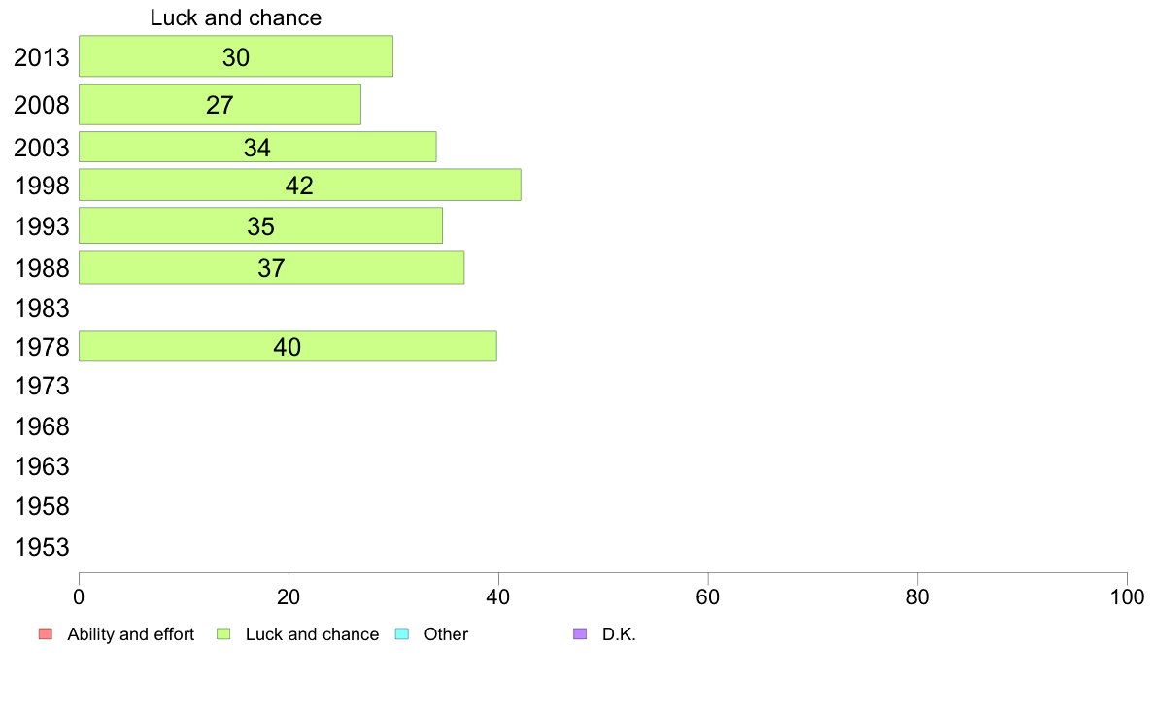Click the Other legend label text

click(x=446, y=634)
